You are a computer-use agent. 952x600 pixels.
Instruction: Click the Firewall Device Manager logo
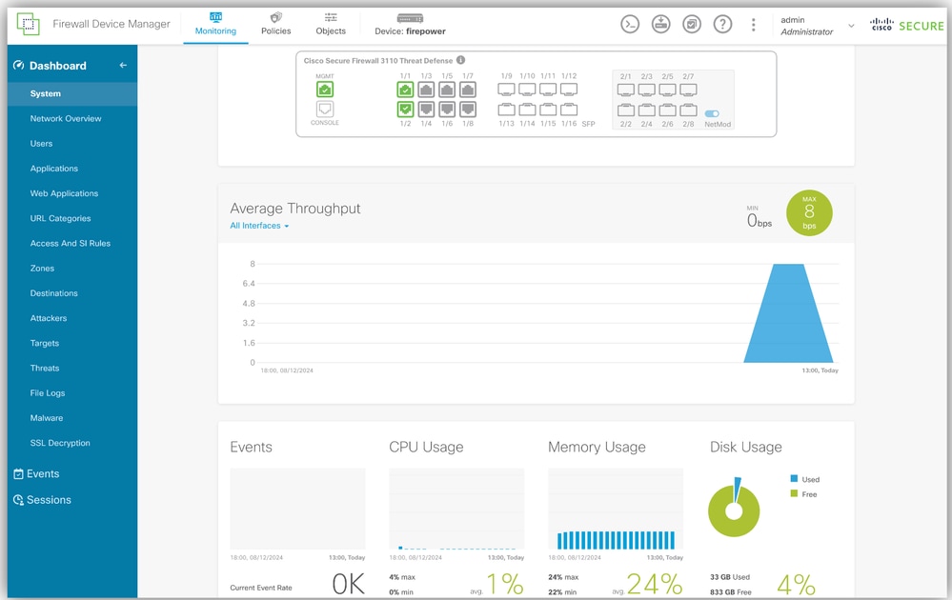28,24
